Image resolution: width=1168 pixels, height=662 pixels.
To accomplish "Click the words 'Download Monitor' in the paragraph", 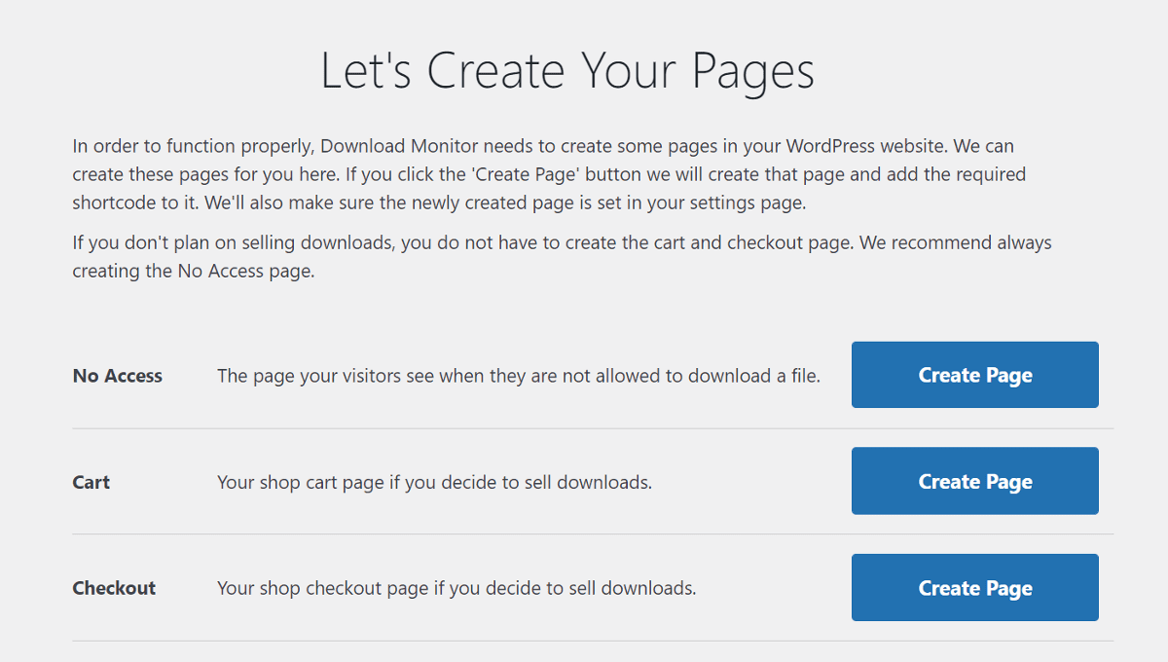I will (x=401, y=145).
